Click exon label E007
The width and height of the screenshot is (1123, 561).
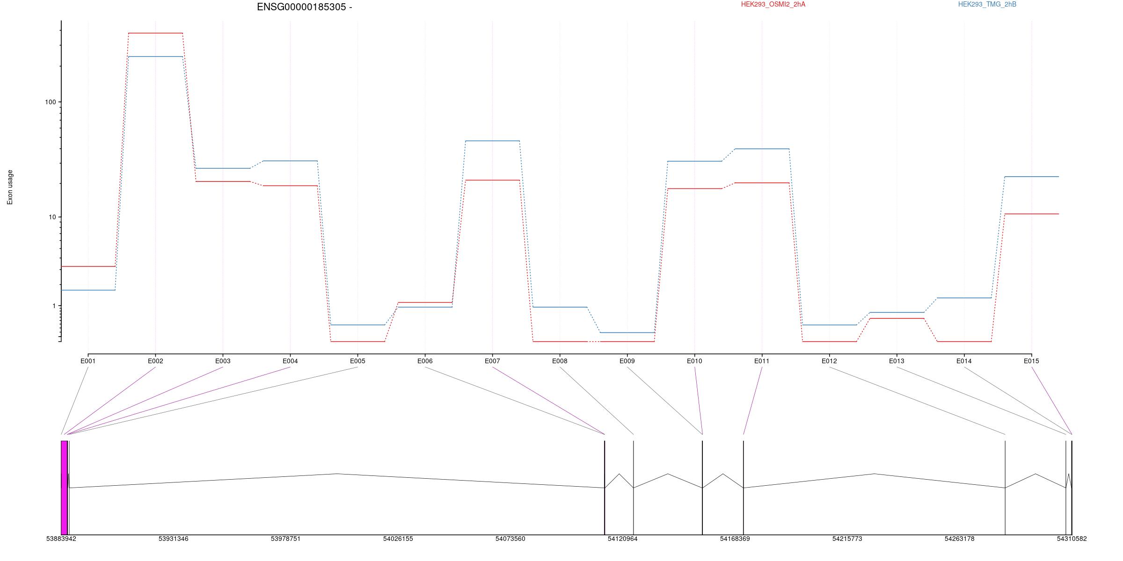coord(492,361)
